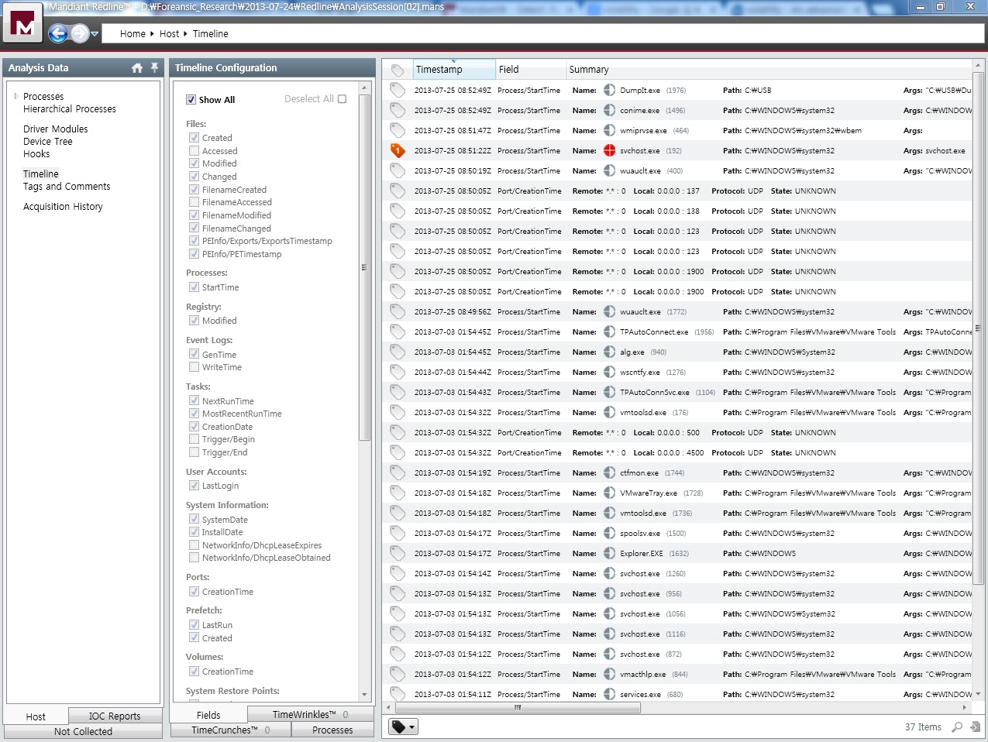Toggle the Show All checkbox
The width and height of the screenshot is (988, 742).
tap(191, 100)
